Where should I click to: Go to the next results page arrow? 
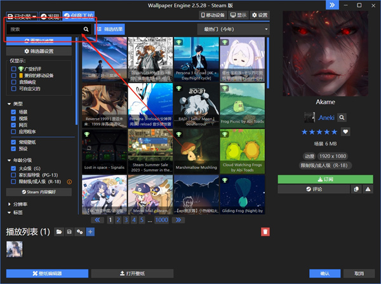[x=178, y=220]
